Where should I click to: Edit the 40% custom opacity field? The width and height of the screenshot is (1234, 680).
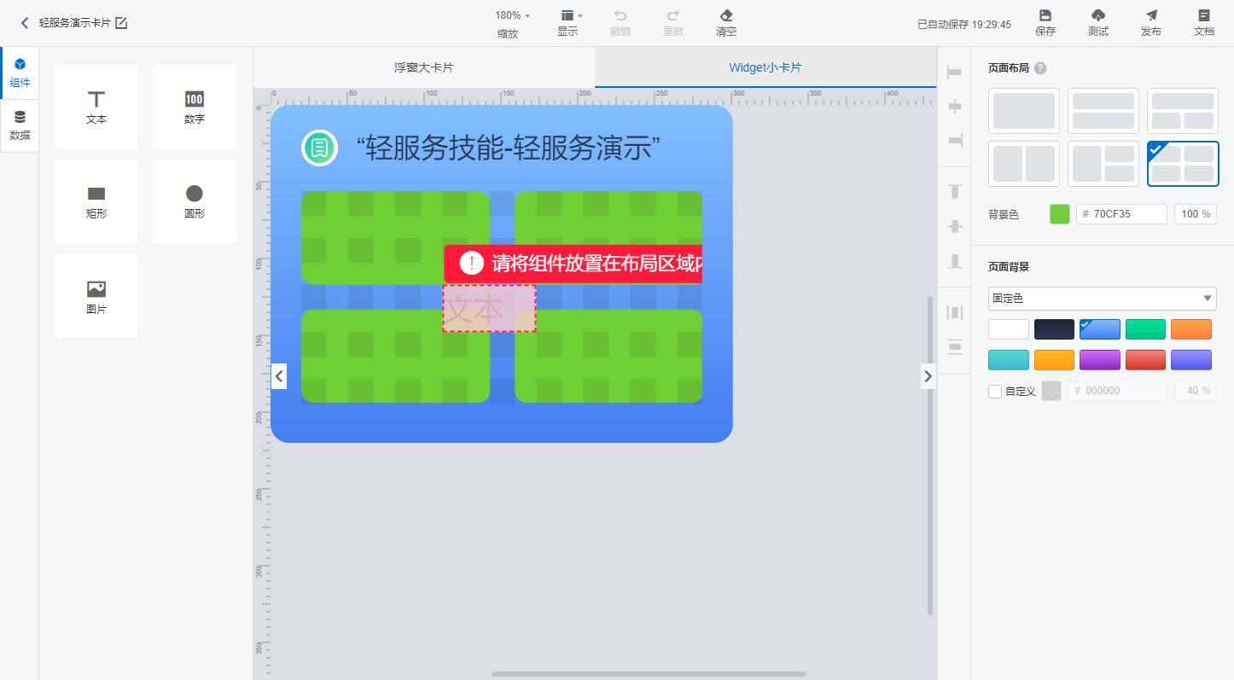[x=1196, y=391]
